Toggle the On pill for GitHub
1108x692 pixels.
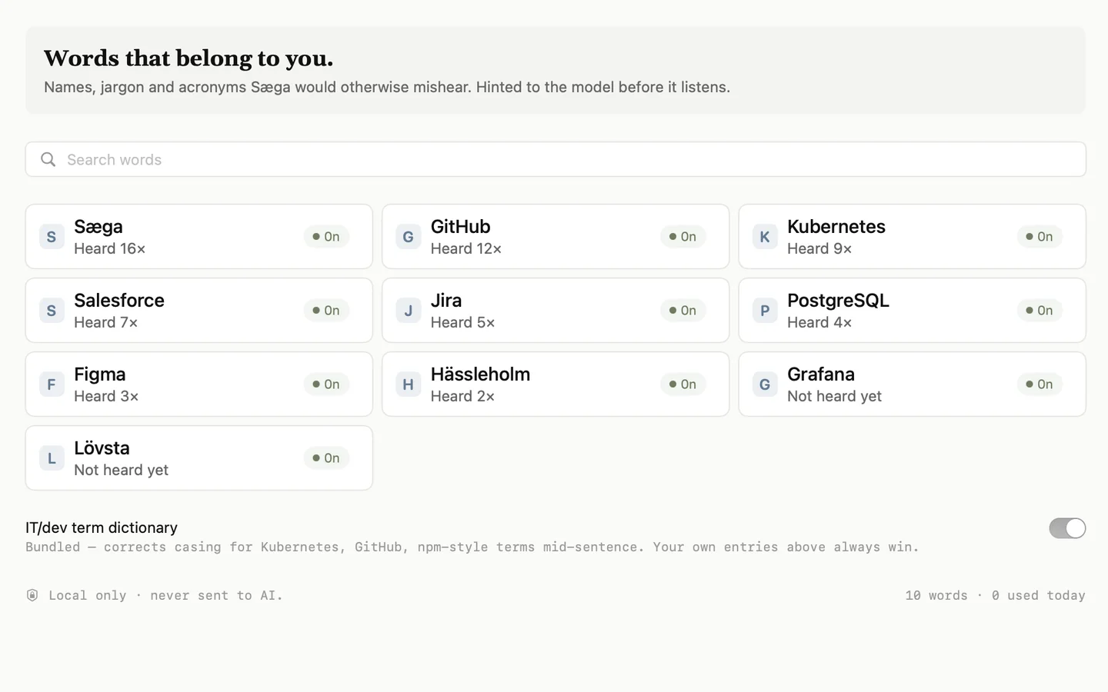[x=683, y=237]
